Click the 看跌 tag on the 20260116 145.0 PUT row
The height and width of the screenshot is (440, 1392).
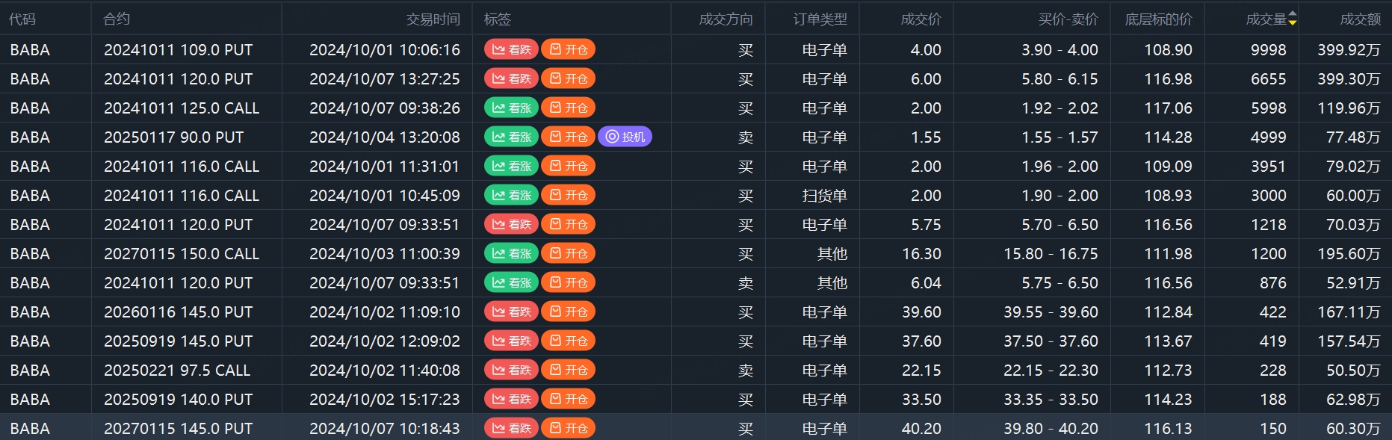point(511,312)
